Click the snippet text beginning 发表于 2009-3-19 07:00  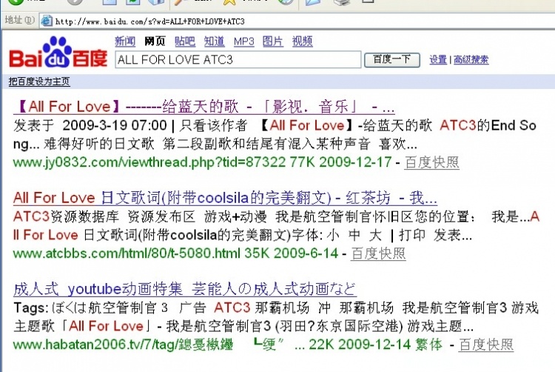[275, 135]
